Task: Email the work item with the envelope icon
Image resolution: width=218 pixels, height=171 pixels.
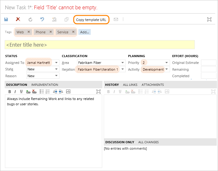Action: click(116, 19)
